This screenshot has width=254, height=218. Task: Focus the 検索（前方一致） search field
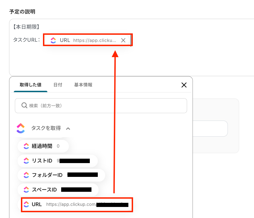pos(105,105)
